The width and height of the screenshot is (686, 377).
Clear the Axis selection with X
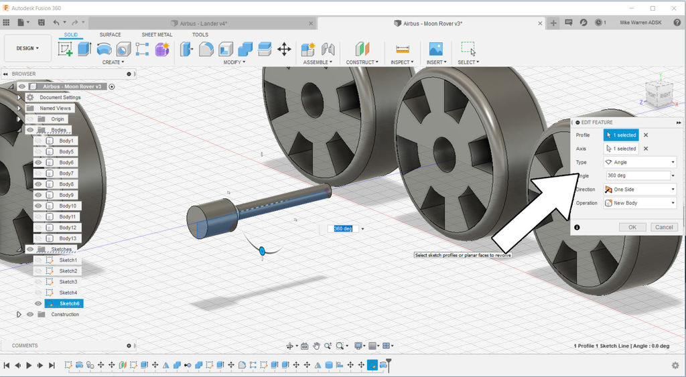(x=646, y=149)
